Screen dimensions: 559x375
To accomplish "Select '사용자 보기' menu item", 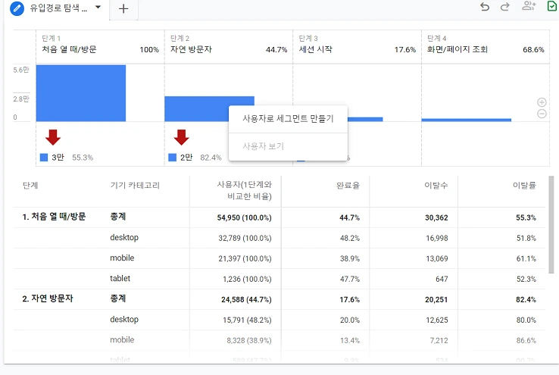I will (288, 146).
